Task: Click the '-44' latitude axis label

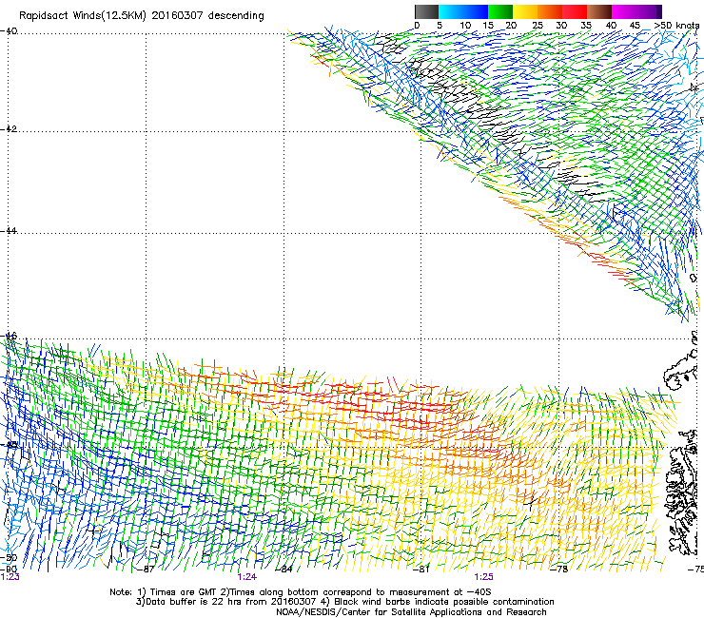Action: (9, 231)
